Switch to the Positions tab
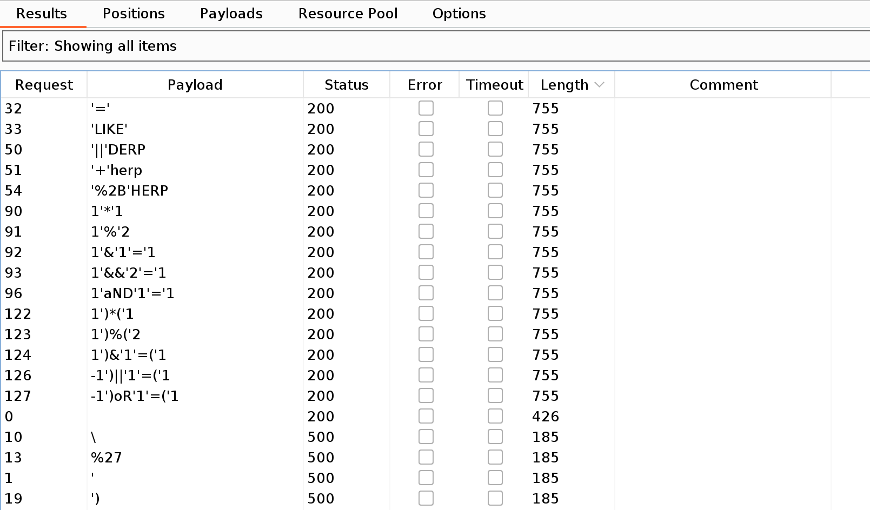The height and width of the screenshot is (510, 870). point(134,14)
